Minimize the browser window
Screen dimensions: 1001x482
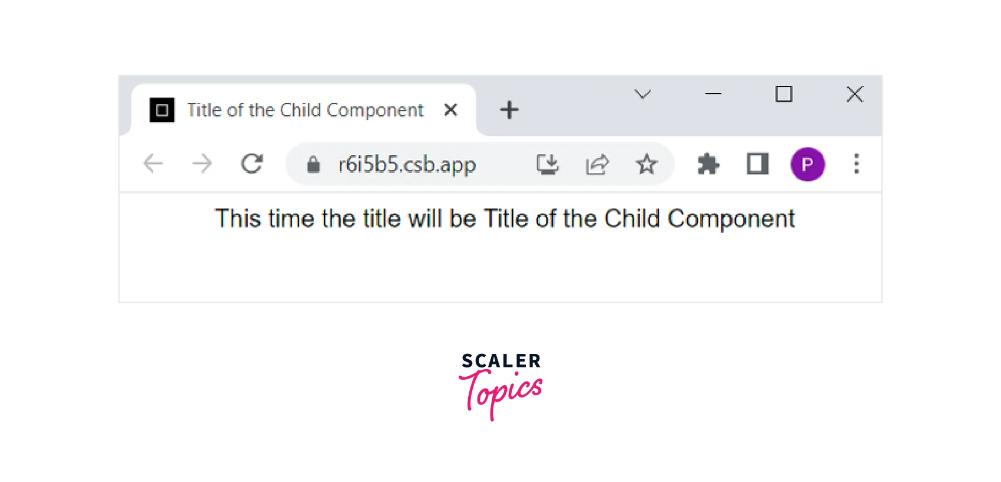tap(713, 94)
